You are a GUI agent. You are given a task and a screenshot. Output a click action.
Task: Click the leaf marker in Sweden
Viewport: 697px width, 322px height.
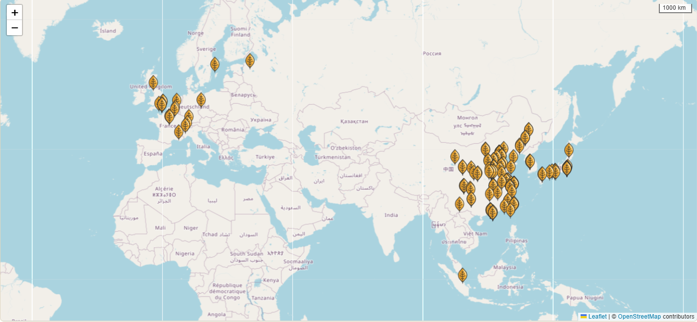215,64
